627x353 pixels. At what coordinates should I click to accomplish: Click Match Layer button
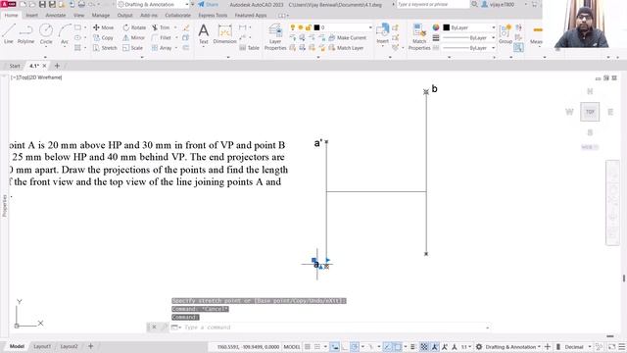pyautogui.click(x=346, y=48)
